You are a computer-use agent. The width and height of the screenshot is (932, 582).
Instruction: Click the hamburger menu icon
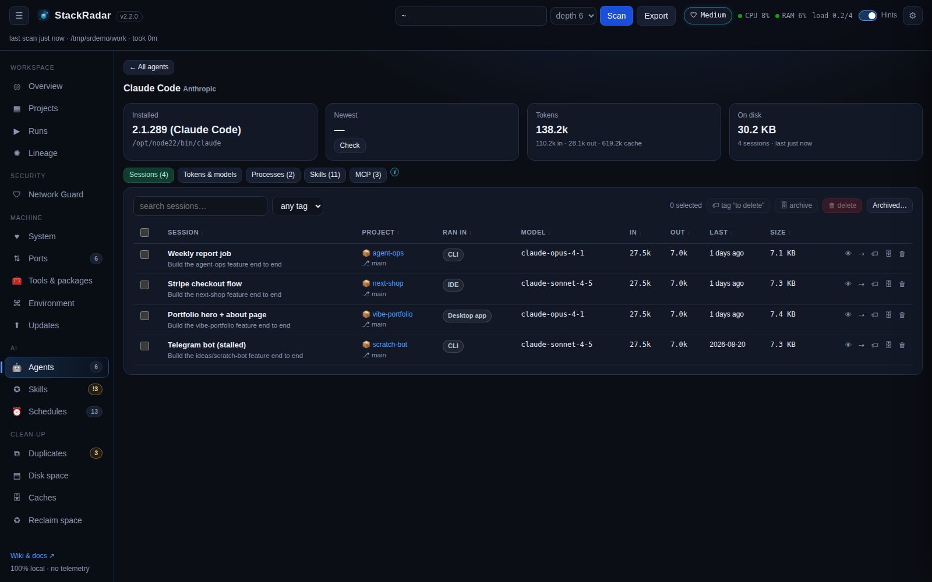tap(19, 16)
